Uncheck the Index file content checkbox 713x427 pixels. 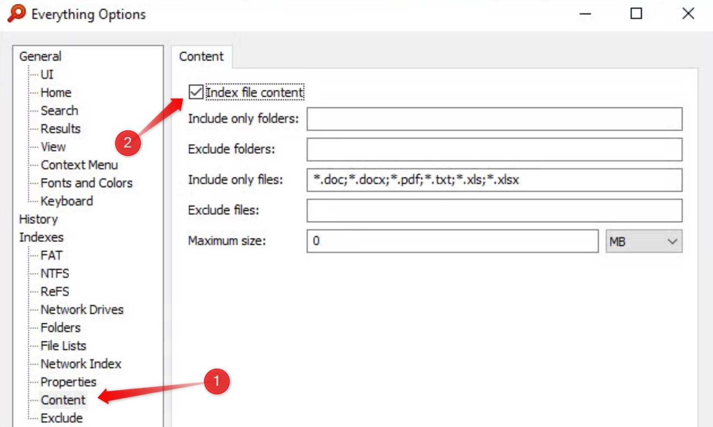point(196,92)
